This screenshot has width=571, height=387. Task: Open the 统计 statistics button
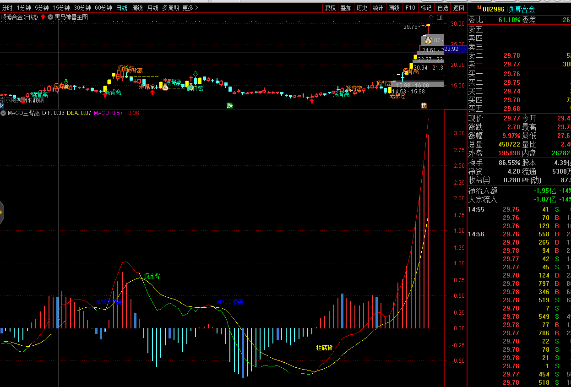[378, 8]
